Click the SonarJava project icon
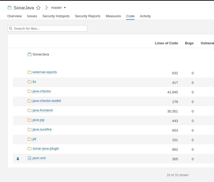 (x=10, y=8)
